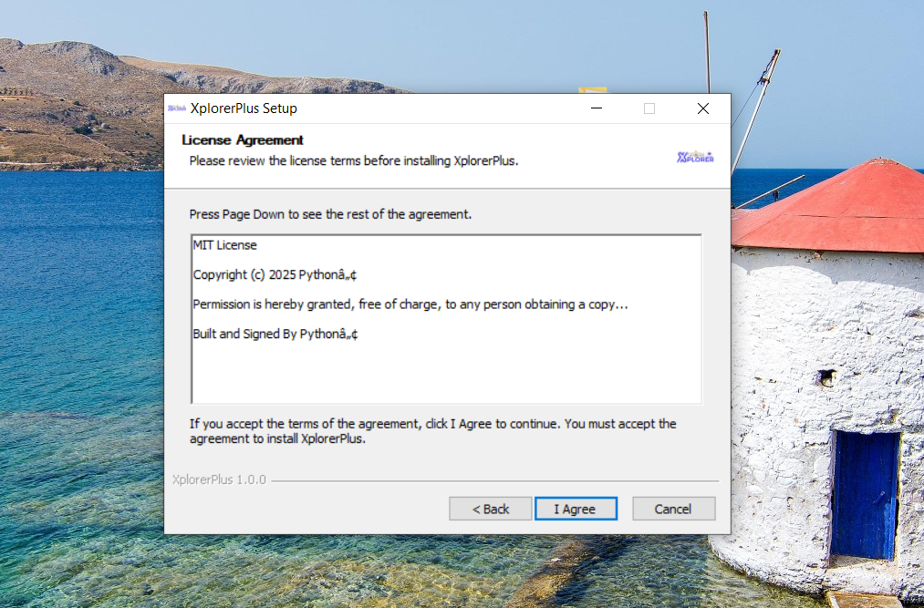Click the "Please review the license terms" subtitle
The width and height of the screenshot is (924, 608).
click(353, 160)
